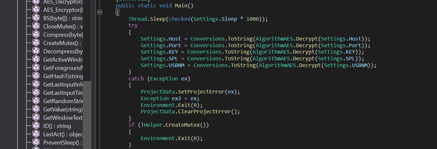Image resolution: width=437 pixels, height=149 pixels.
Task: Click the BS(byte[]) method icon
Action: pos(36,18)
